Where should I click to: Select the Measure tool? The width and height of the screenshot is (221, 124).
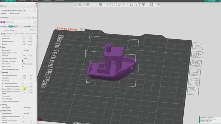(152, 4)
